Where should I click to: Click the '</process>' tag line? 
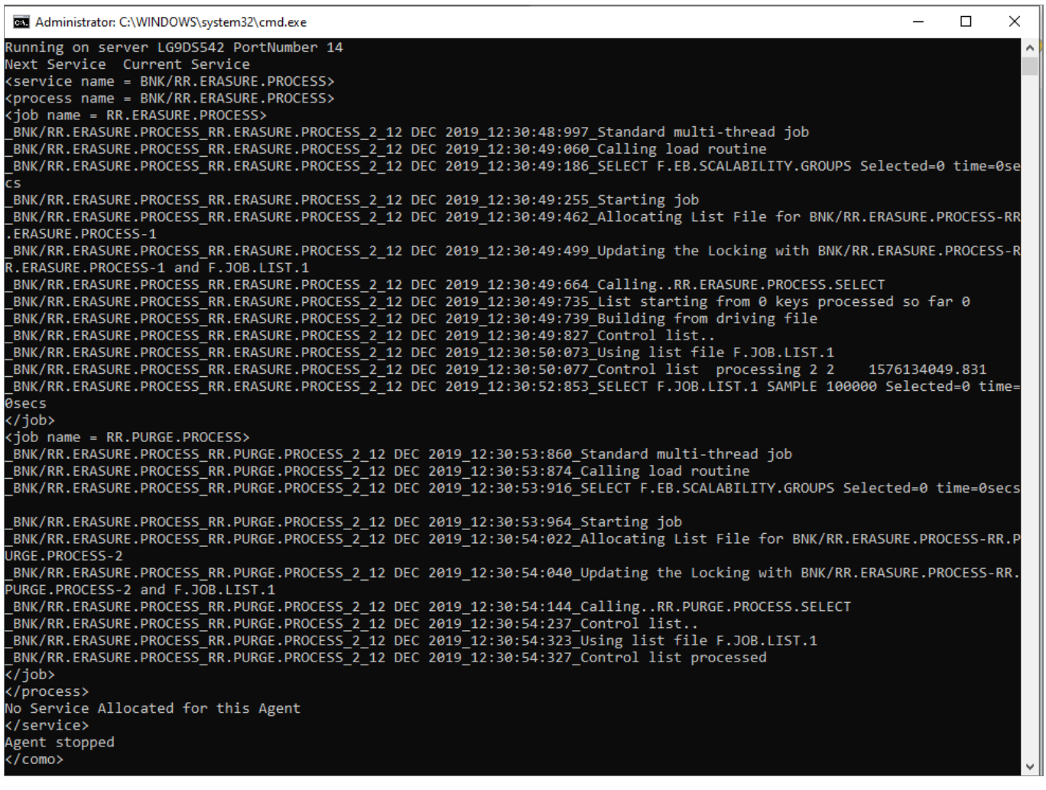(x=46, y=691)
